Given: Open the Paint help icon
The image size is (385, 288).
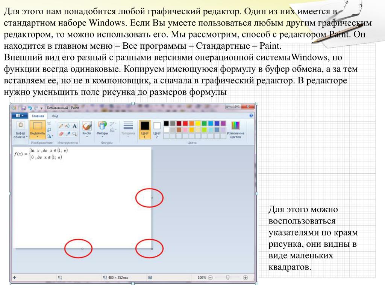Looking at the screenshot, I should (x=251, y=115).
